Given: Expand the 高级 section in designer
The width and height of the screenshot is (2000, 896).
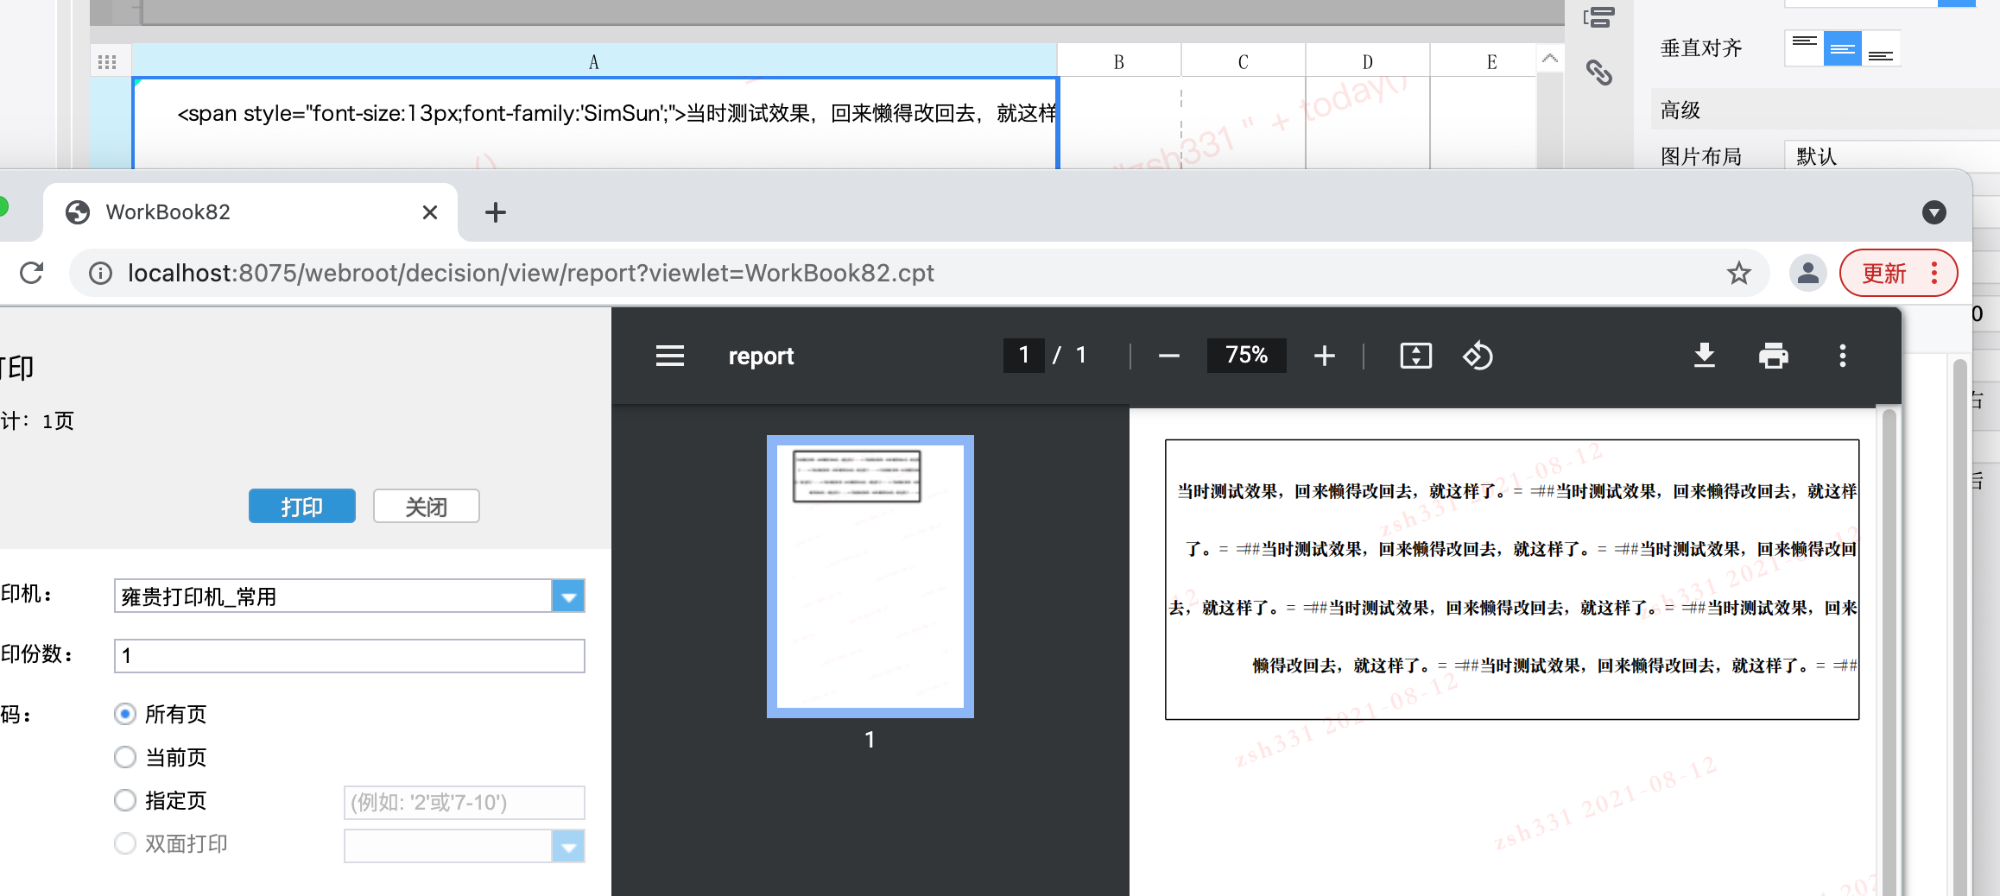Looking at the screenshot, I should (1826, 110).
